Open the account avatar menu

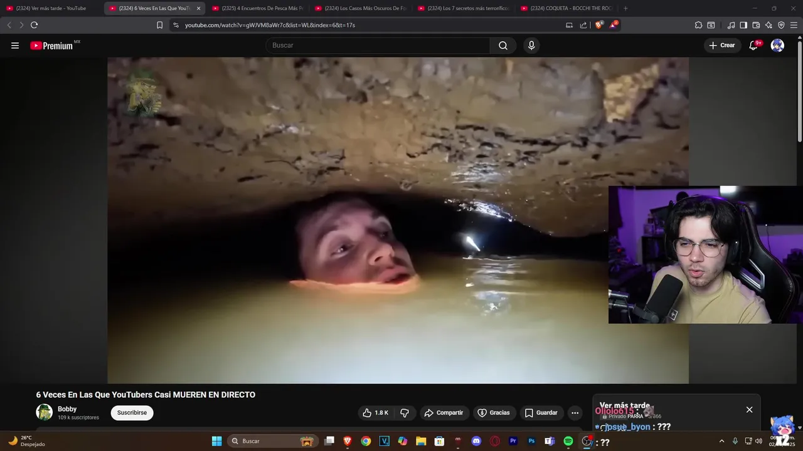point(777,45)
